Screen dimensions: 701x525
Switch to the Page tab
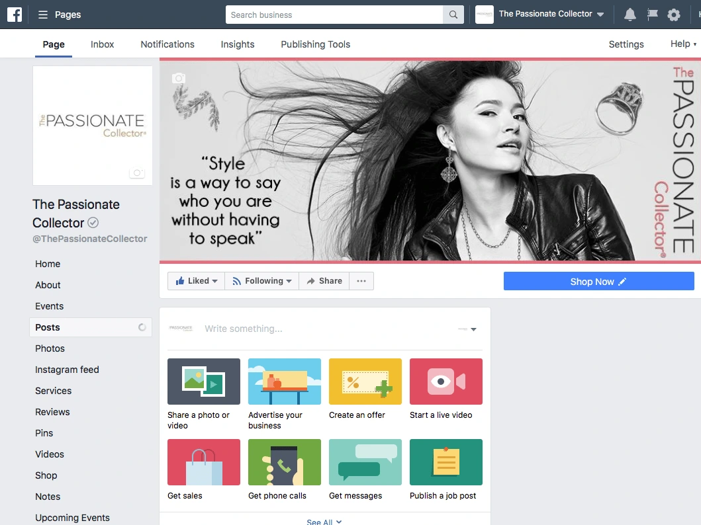54,44
